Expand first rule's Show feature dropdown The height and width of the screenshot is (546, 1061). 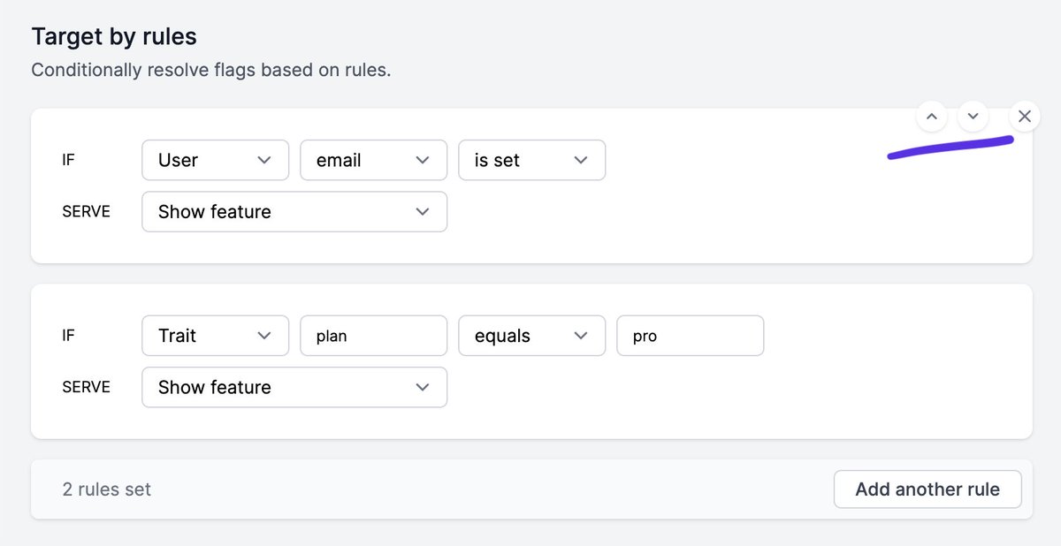[294, 212]
